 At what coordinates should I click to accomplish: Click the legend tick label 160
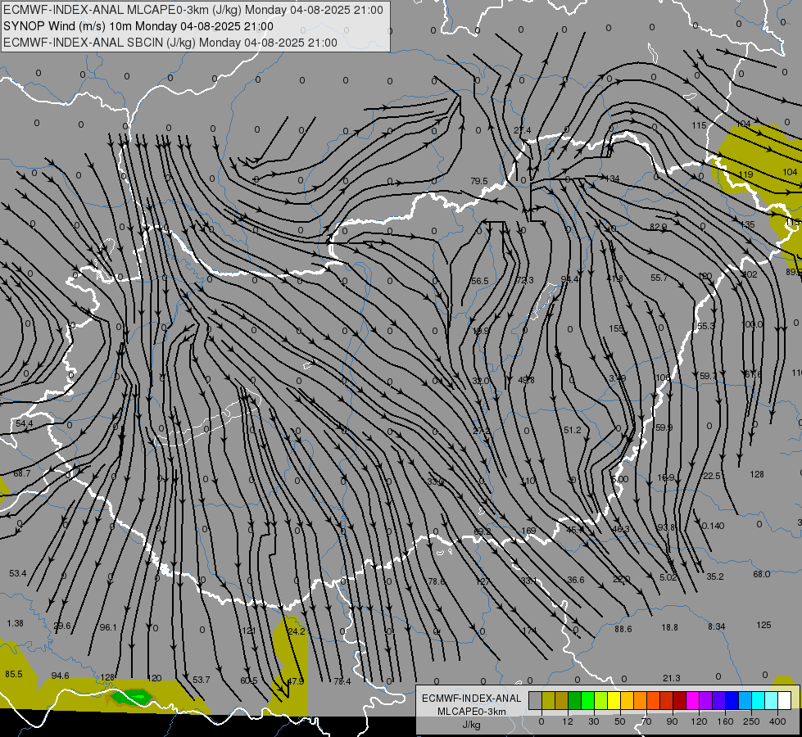(725, 721)
